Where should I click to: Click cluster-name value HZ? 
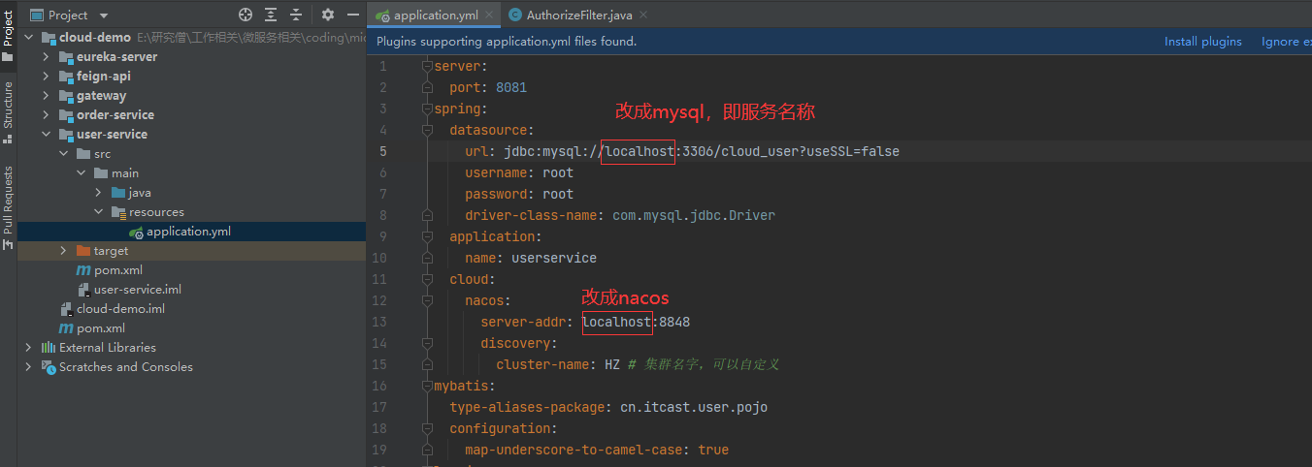pos(612,364)
